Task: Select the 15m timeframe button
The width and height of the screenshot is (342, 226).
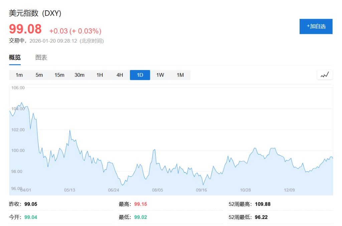Action: 59,75
